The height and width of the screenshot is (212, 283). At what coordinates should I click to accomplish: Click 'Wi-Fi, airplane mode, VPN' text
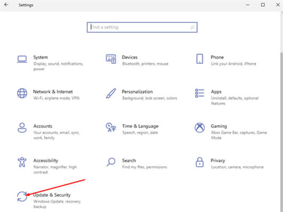tap(56, 98)
